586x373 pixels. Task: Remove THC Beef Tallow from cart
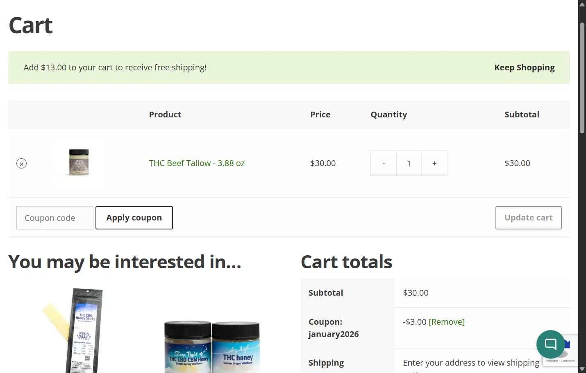click(x=22, y=164)
